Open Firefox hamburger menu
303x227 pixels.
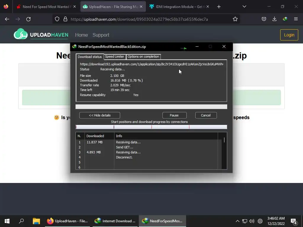tap(296, 19)
